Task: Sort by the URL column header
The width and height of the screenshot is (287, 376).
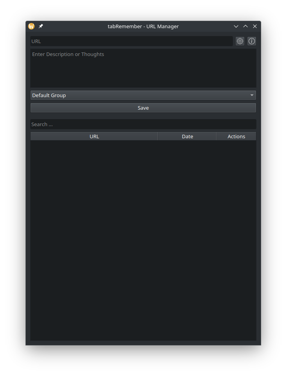Action: (x=94, y=136)
